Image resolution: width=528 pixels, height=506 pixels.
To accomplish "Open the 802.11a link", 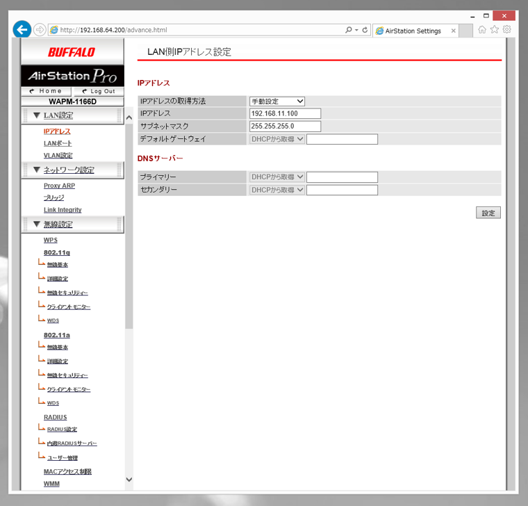I will [56, 335].
